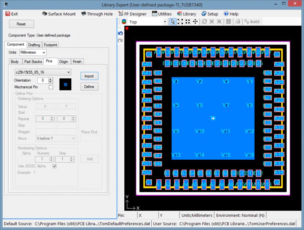The image size is (304, 230).
Task: Click the pad preview with blue dot
Action: [65, 84]
